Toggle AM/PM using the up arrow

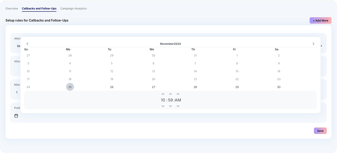[x=178, y=94]
